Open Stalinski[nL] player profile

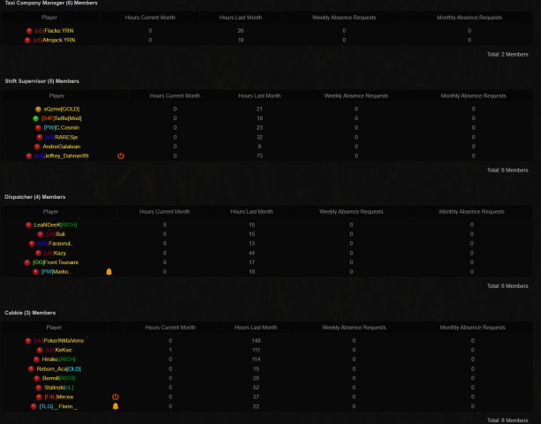(59, 388)
